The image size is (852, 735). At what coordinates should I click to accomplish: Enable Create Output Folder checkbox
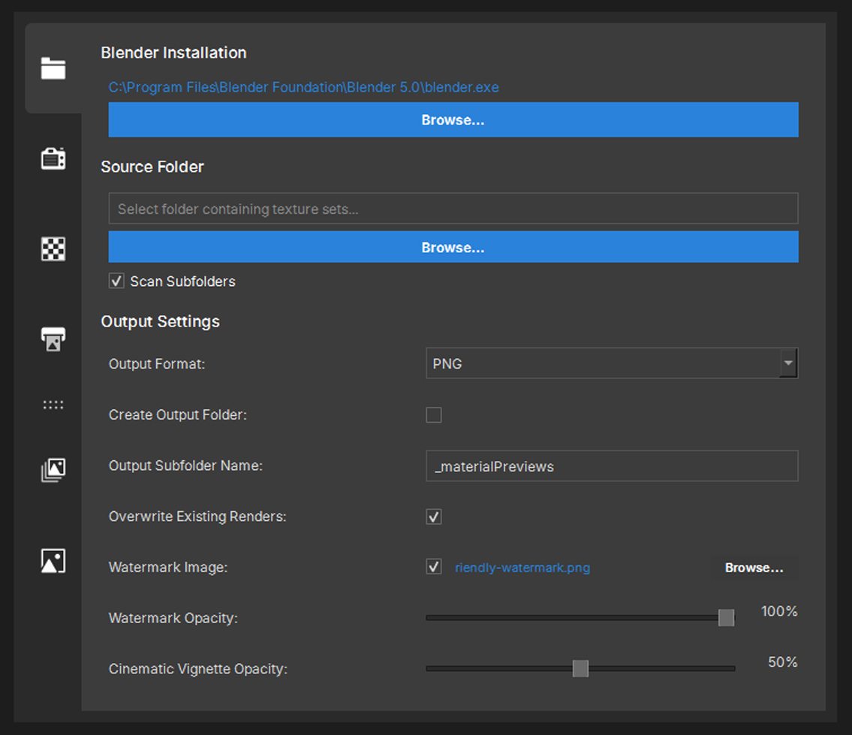point(434,414)
